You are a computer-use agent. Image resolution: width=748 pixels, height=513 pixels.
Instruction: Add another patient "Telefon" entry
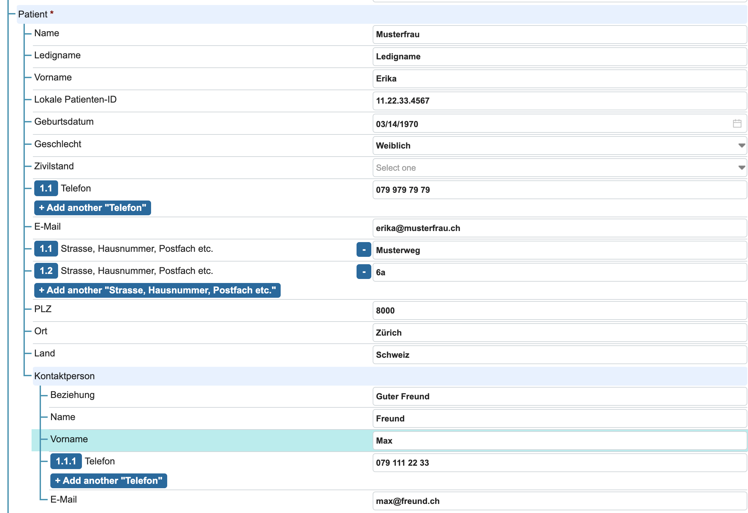(93, 208)
